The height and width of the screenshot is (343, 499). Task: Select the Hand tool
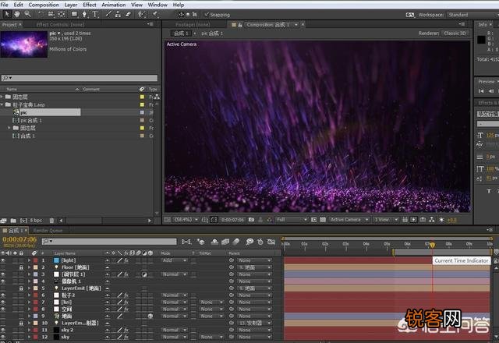[17, 14]
